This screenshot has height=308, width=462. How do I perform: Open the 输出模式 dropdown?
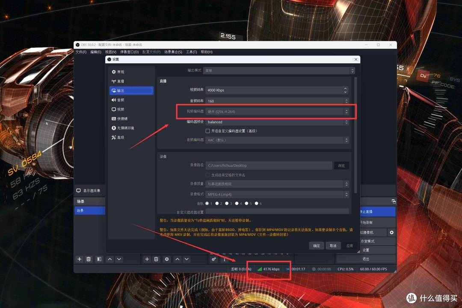click(279, 71)
